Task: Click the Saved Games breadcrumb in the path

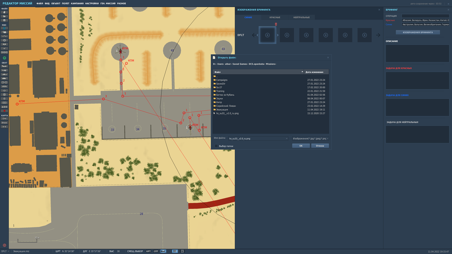Action: tap(240, 64)
